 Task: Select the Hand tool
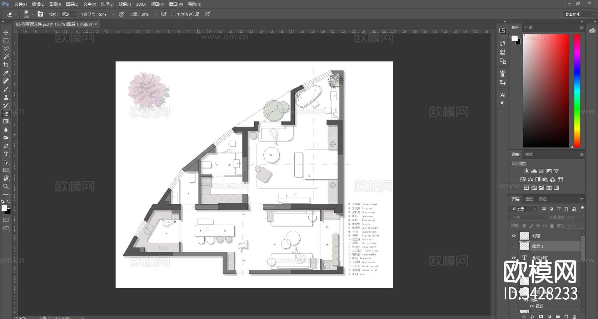point(6,178)
